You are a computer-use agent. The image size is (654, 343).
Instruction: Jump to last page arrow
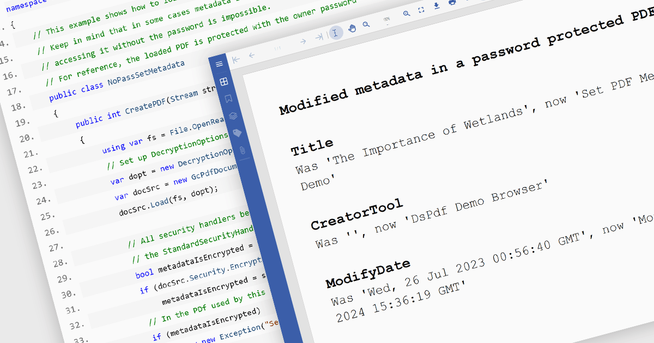pyautogui.click(x=319, y=37)
